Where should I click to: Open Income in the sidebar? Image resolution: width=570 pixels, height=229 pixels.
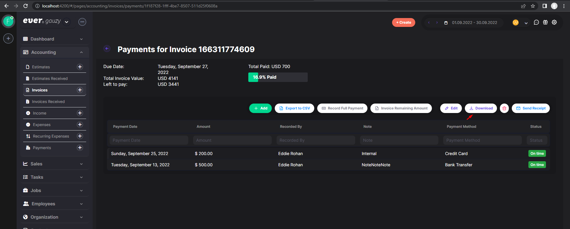(x=40, y=113)
